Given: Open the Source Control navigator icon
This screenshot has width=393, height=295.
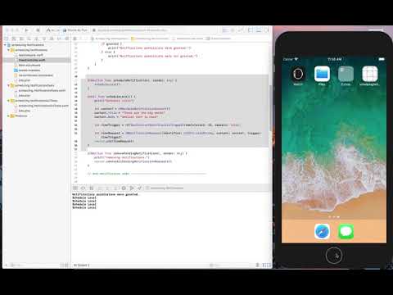Looking at the screenshot, I should point(14,39).
